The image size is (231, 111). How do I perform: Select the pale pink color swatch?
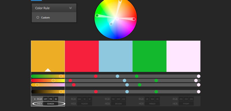pyautogui.click(x=183, y=56)
